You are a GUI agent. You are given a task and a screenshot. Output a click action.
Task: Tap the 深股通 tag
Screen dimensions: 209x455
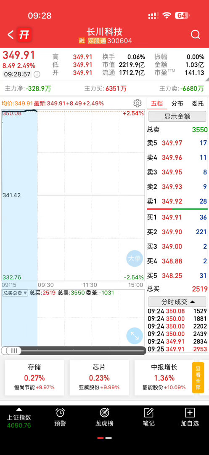(x=97, y=41)
